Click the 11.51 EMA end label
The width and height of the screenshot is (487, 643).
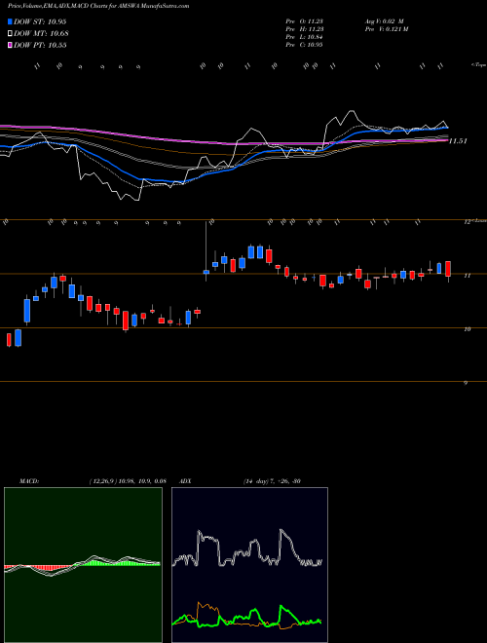[x=458, y=141]
